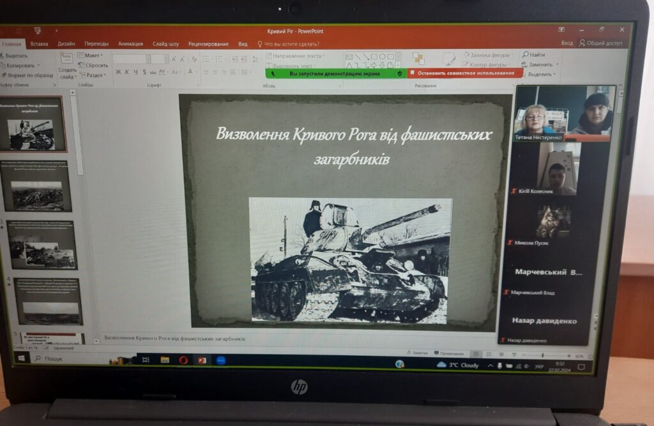The width and height of the screenshot is (654, 426).
Task: Click the Cut (Вырезать) command
Action: click(14, 55)
